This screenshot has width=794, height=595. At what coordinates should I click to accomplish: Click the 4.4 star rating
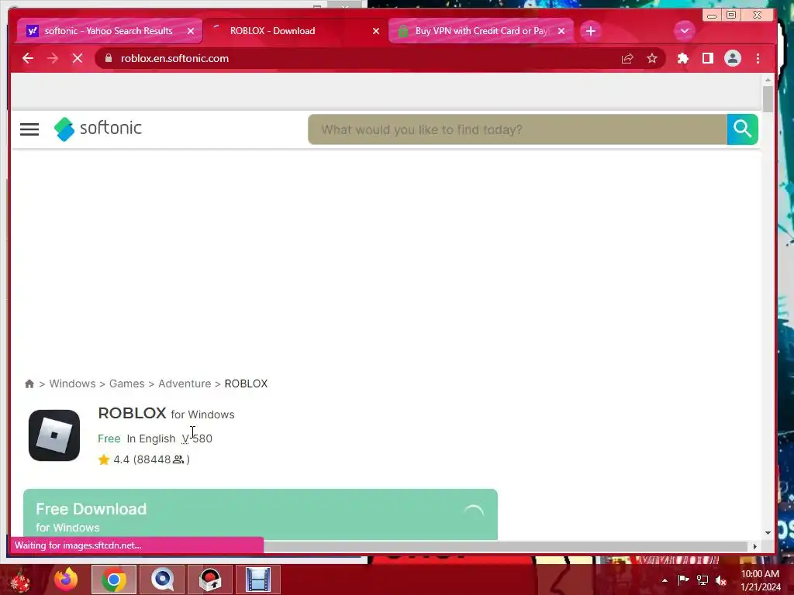pyautogui.click(x=114, y=459)
